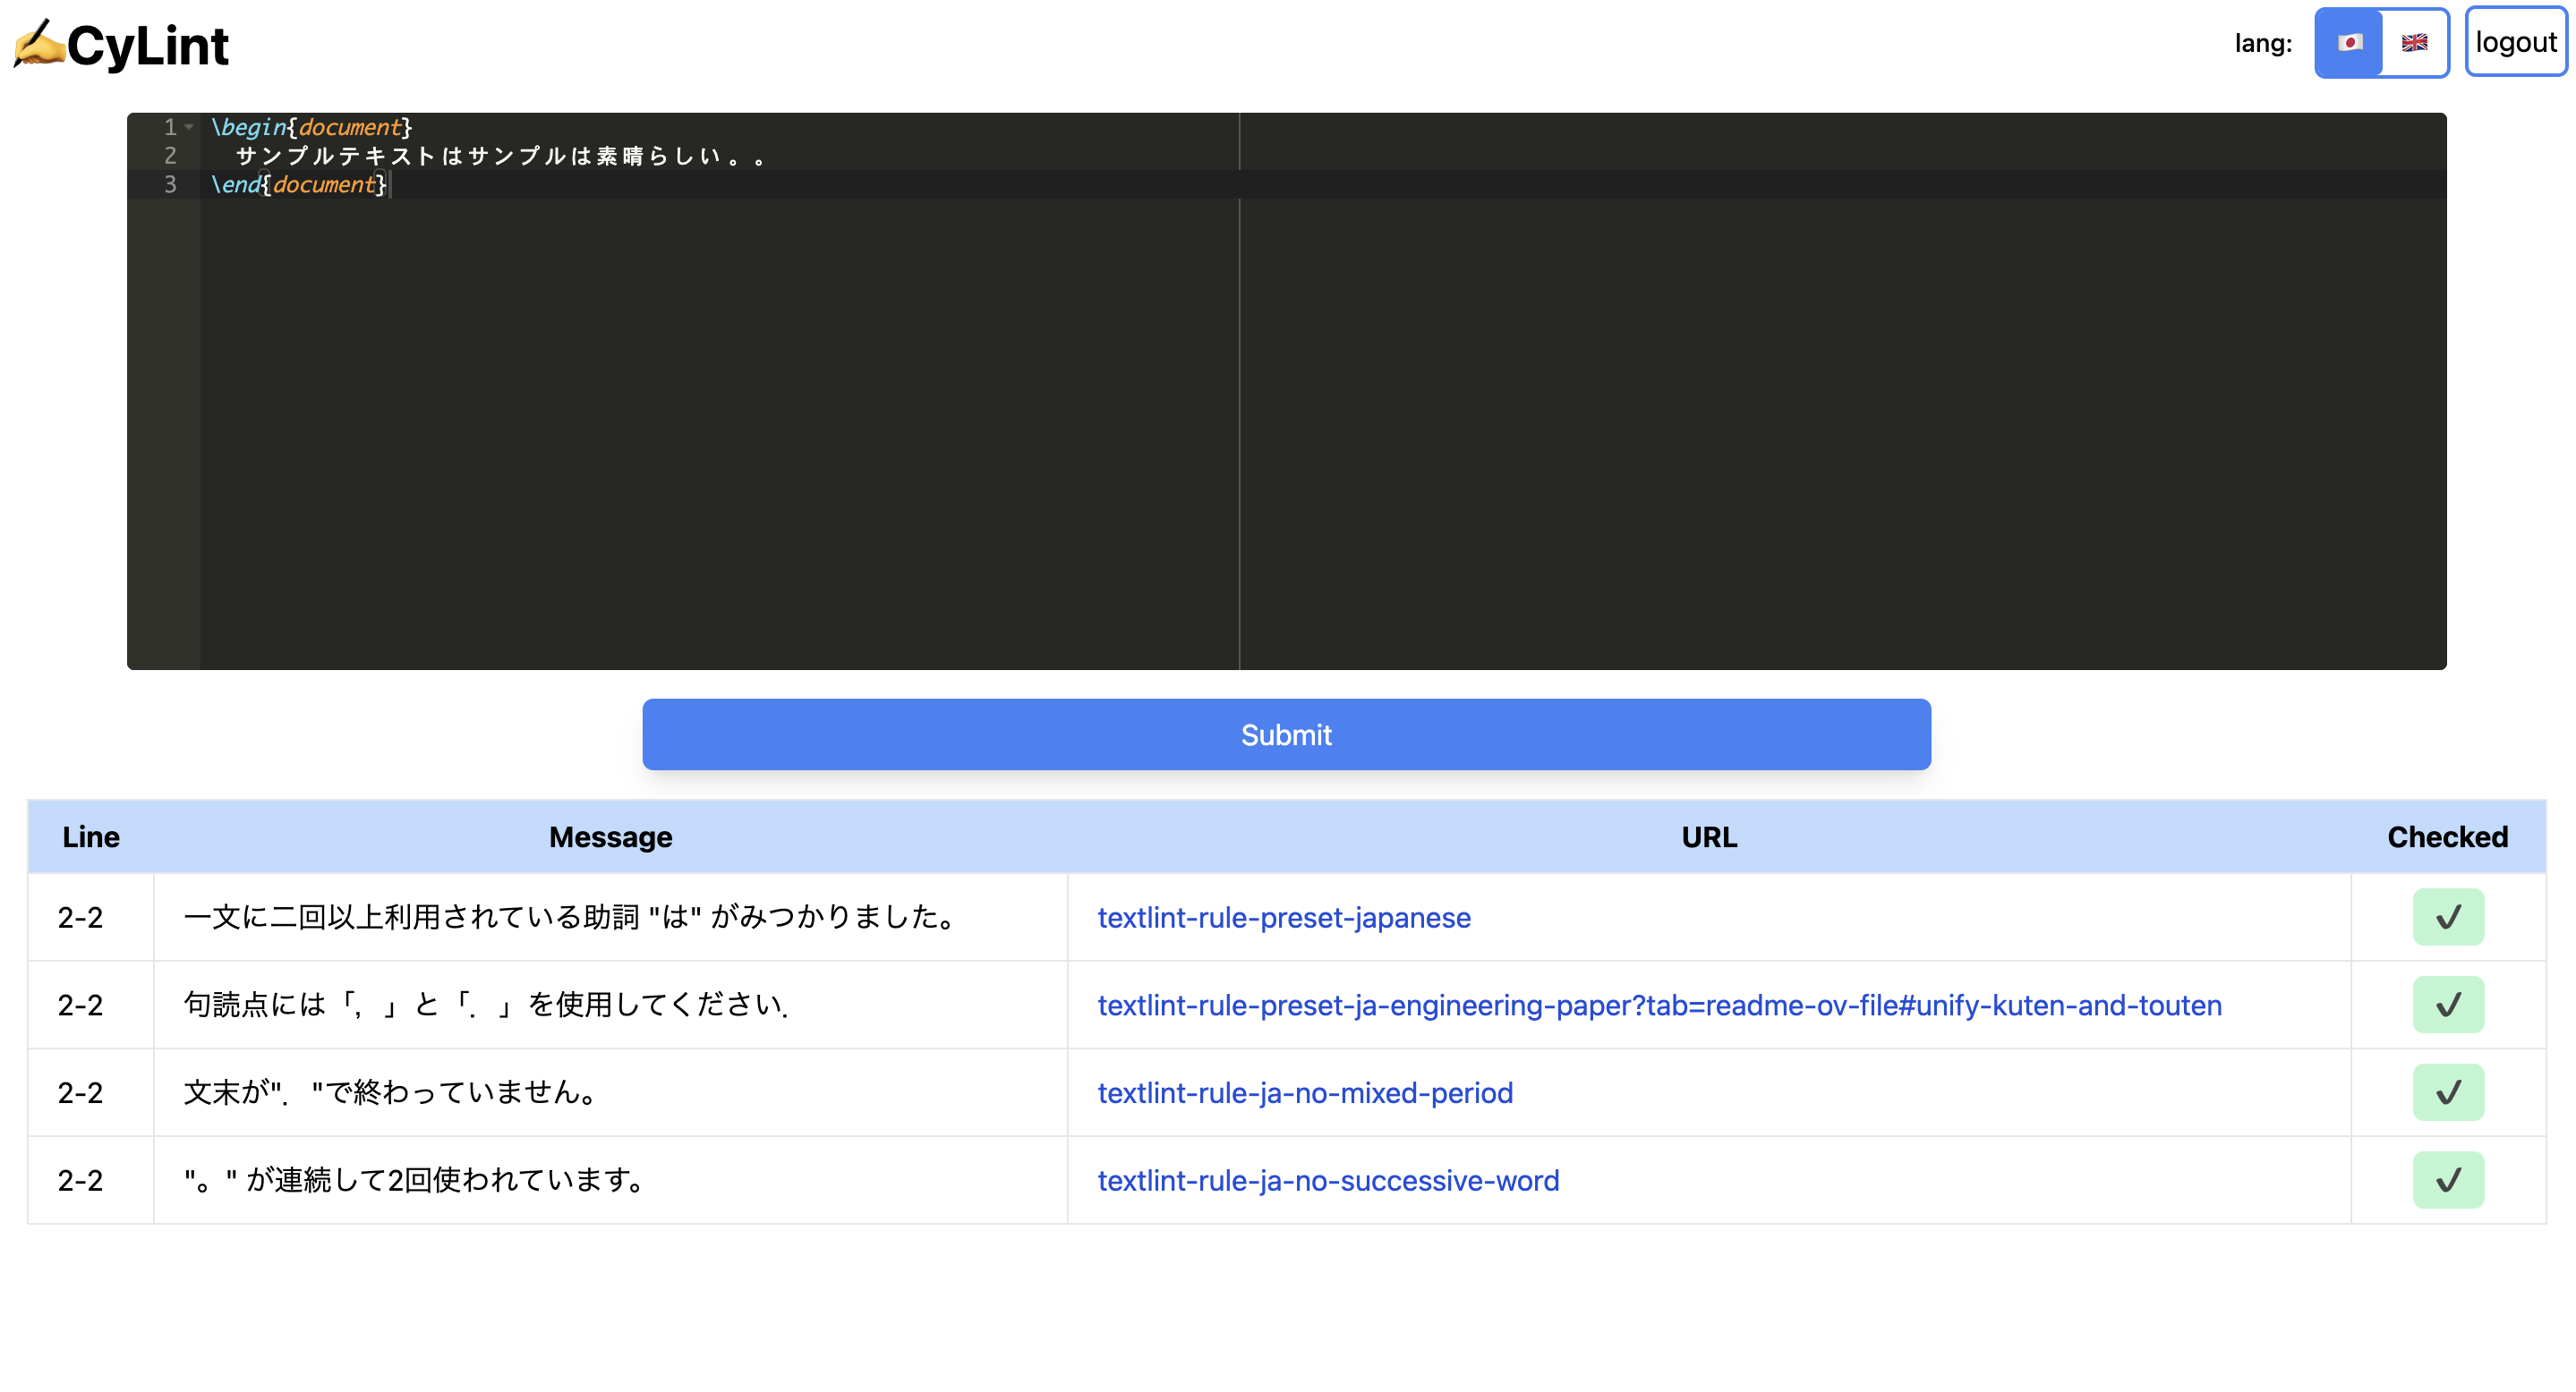
Task: Place cursor in Japanese sample text line
Action: [500, 156]
